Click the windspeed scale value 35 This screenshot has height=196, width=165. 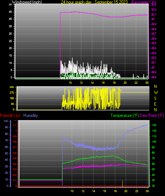(10, 26)
